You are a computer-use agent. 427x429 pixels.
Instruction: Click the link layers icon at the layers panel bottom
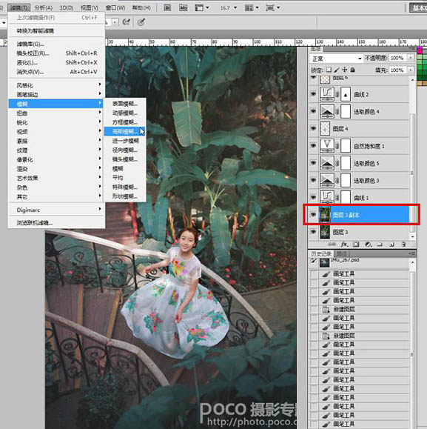coord(332,245)
